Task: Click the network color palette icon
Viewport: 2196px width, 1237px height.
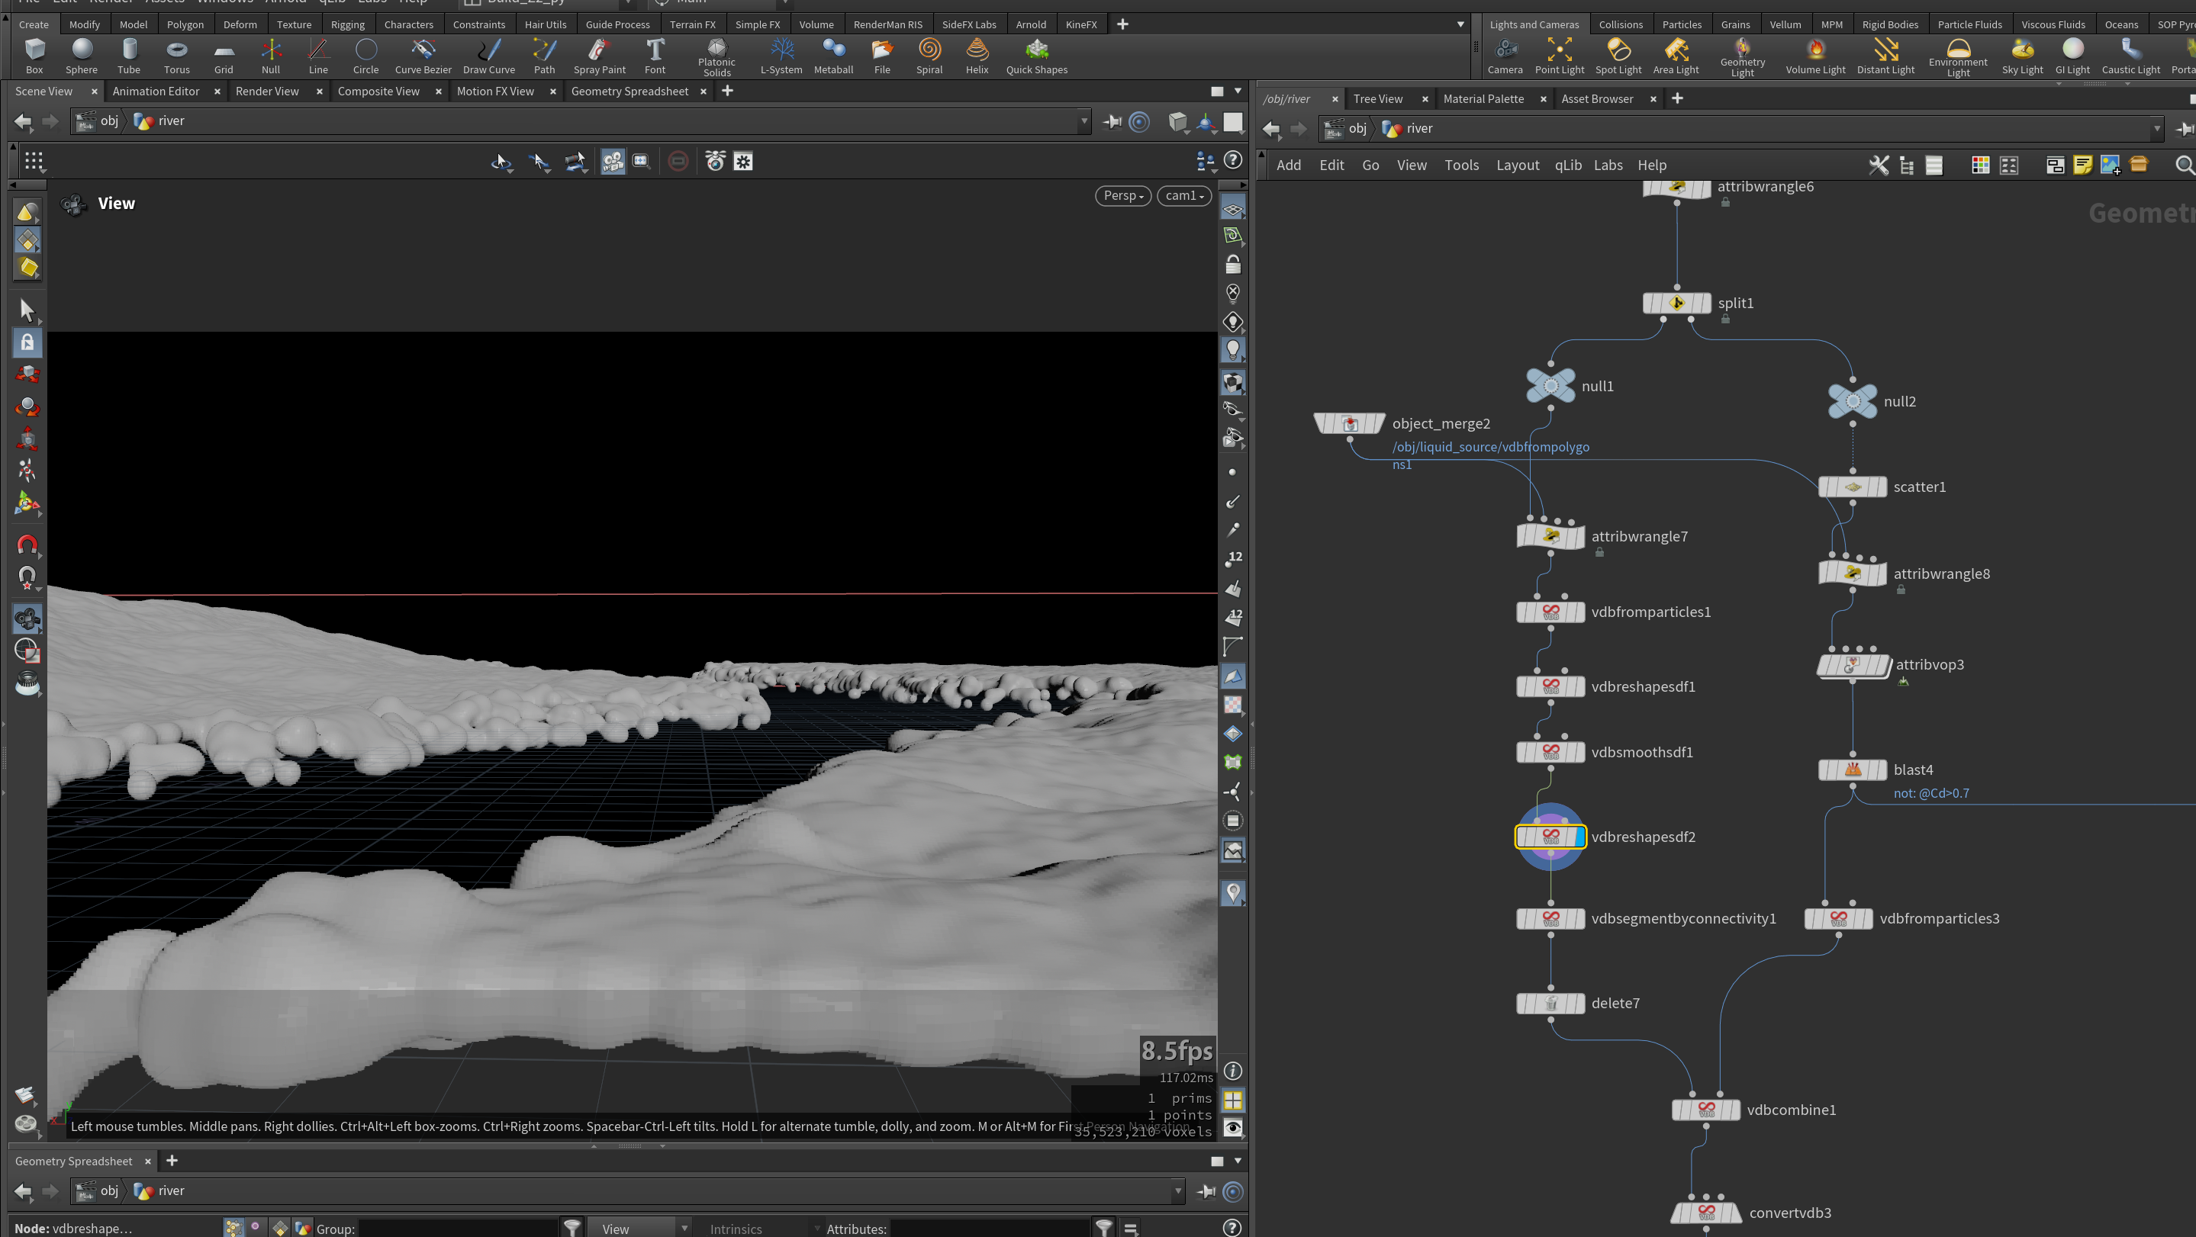Action: (1979, 165)
